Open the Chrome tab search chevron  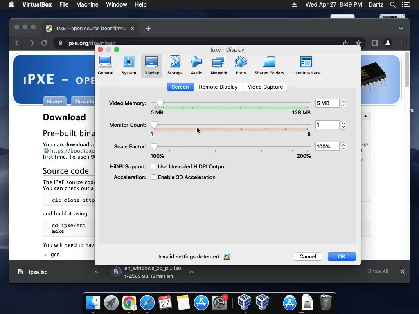click(401, 29)
